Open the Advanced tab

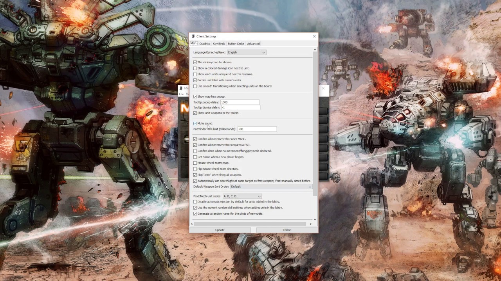253,44
